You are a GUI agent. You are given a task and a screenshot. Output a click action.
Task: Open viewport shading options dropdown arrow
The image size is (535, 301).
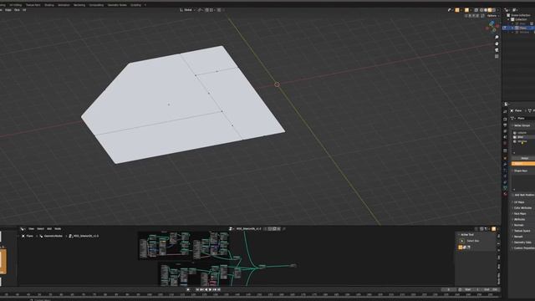pos(498,10)
